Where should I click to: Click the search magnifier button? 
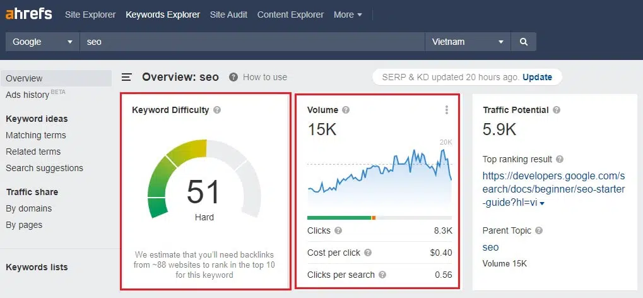523,42
